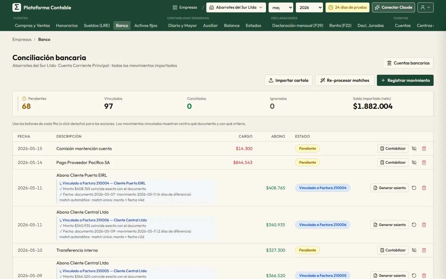Viewport: 446px width, 279px height.
Task: Open Cuentas tab
Action: 403,25
